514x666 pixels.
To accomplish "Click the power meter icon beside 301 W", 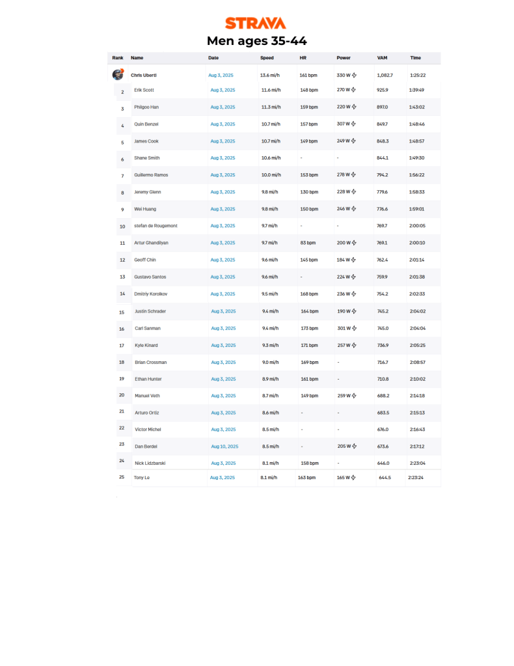I will point(354,328).
